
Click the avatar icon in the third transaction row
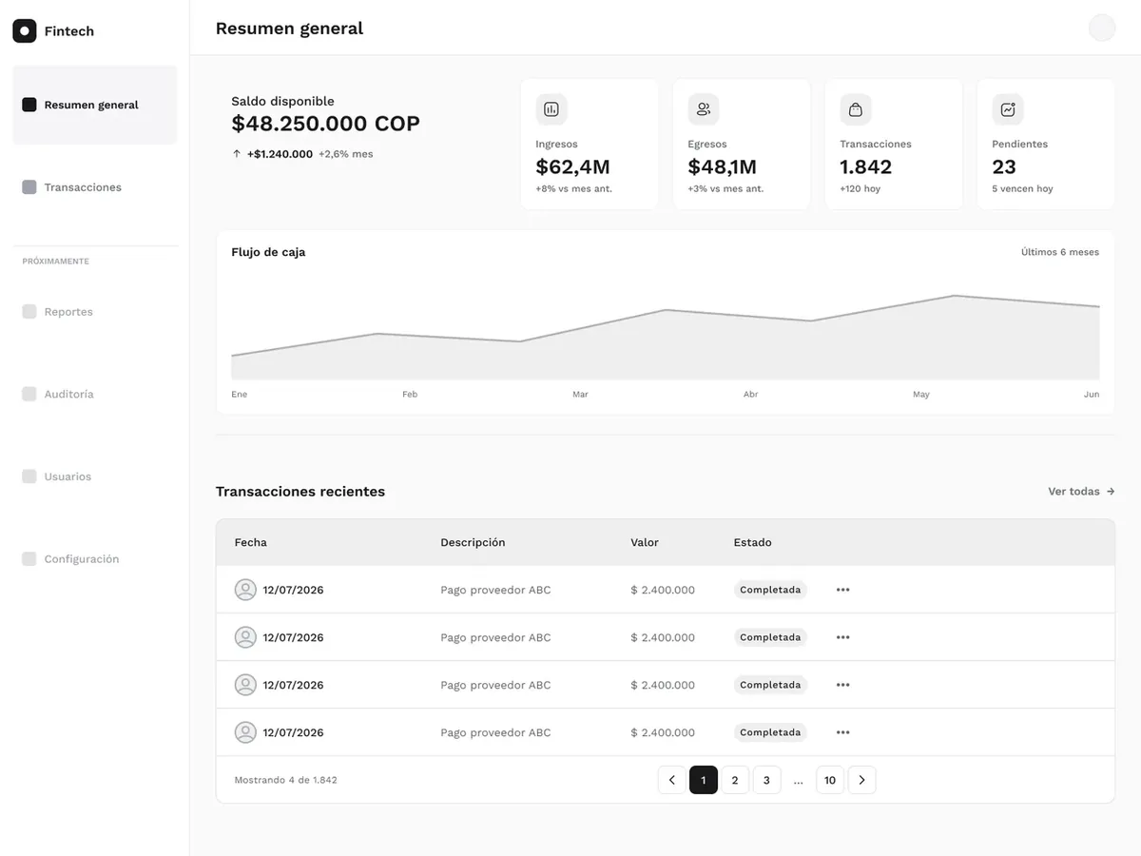(245, 685)
